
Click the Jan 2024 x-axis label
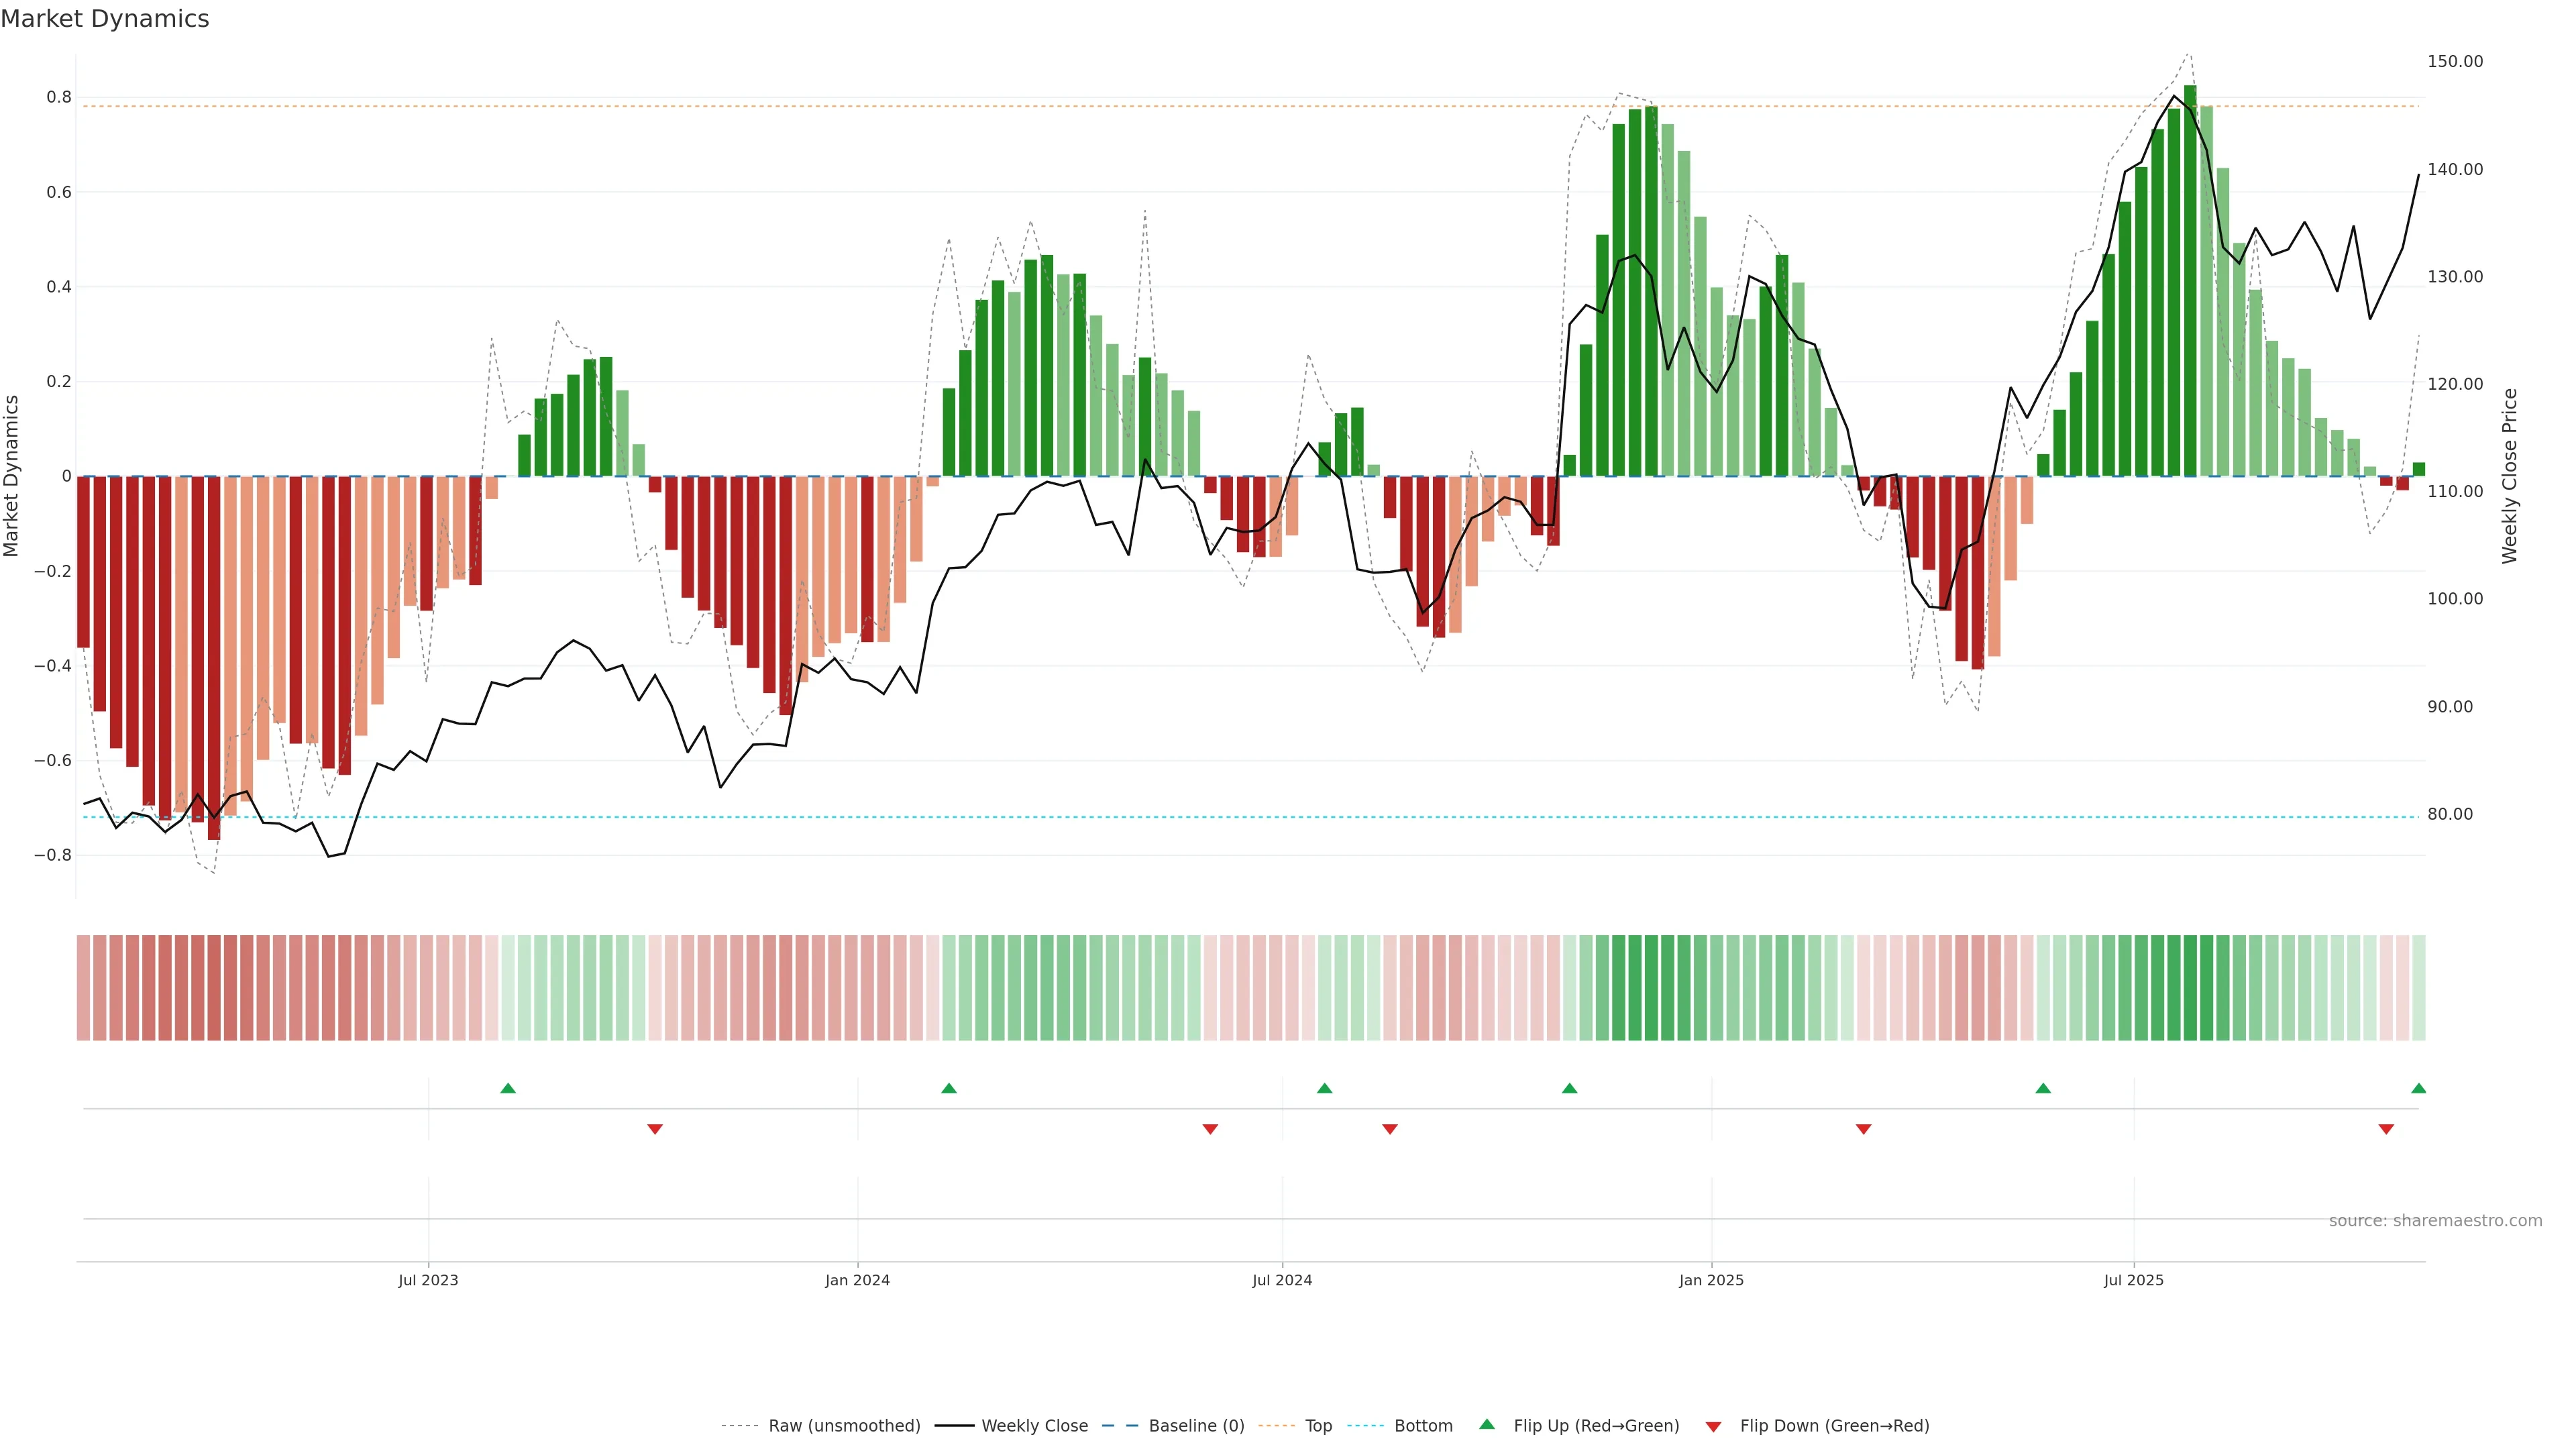pyautogui.click(x=857, y=1280)
